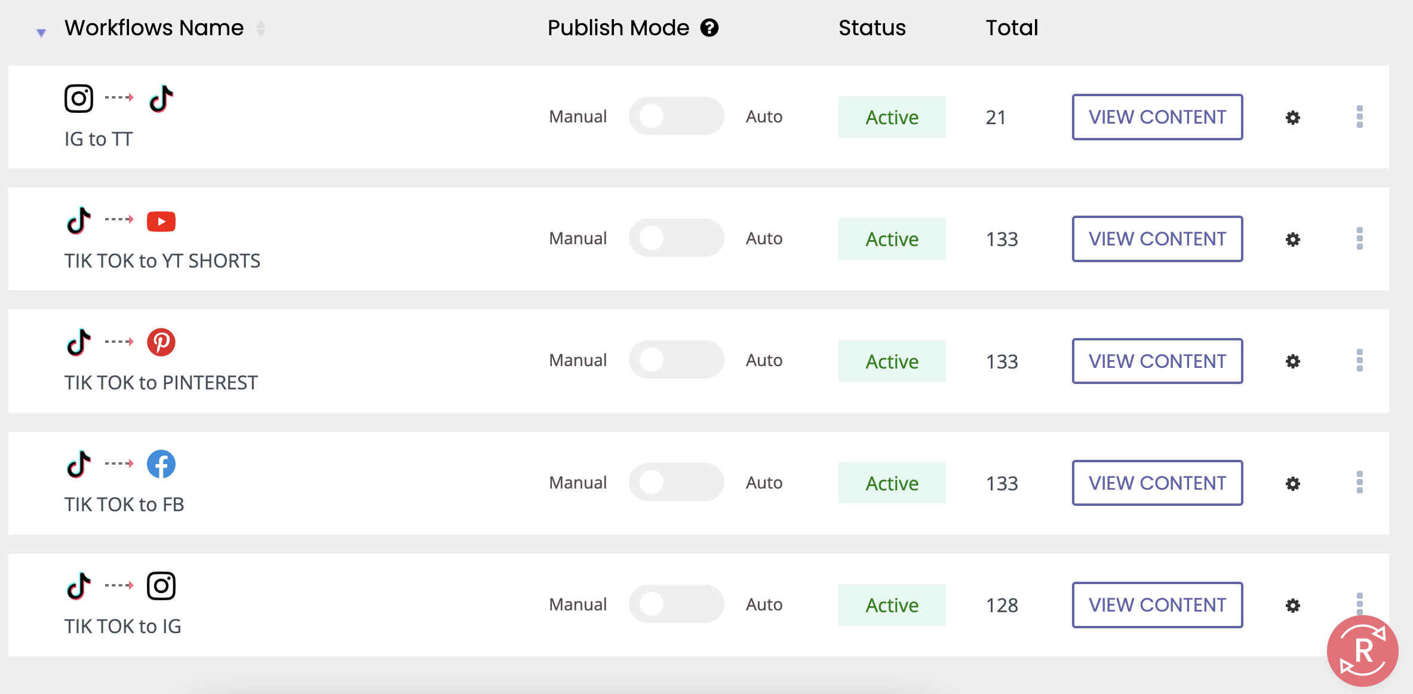This screenshot has height=694, width=1413.
Task: Click Pinterest icon in TIK TOK to PINTEREST row
Action: pos(161,342)
